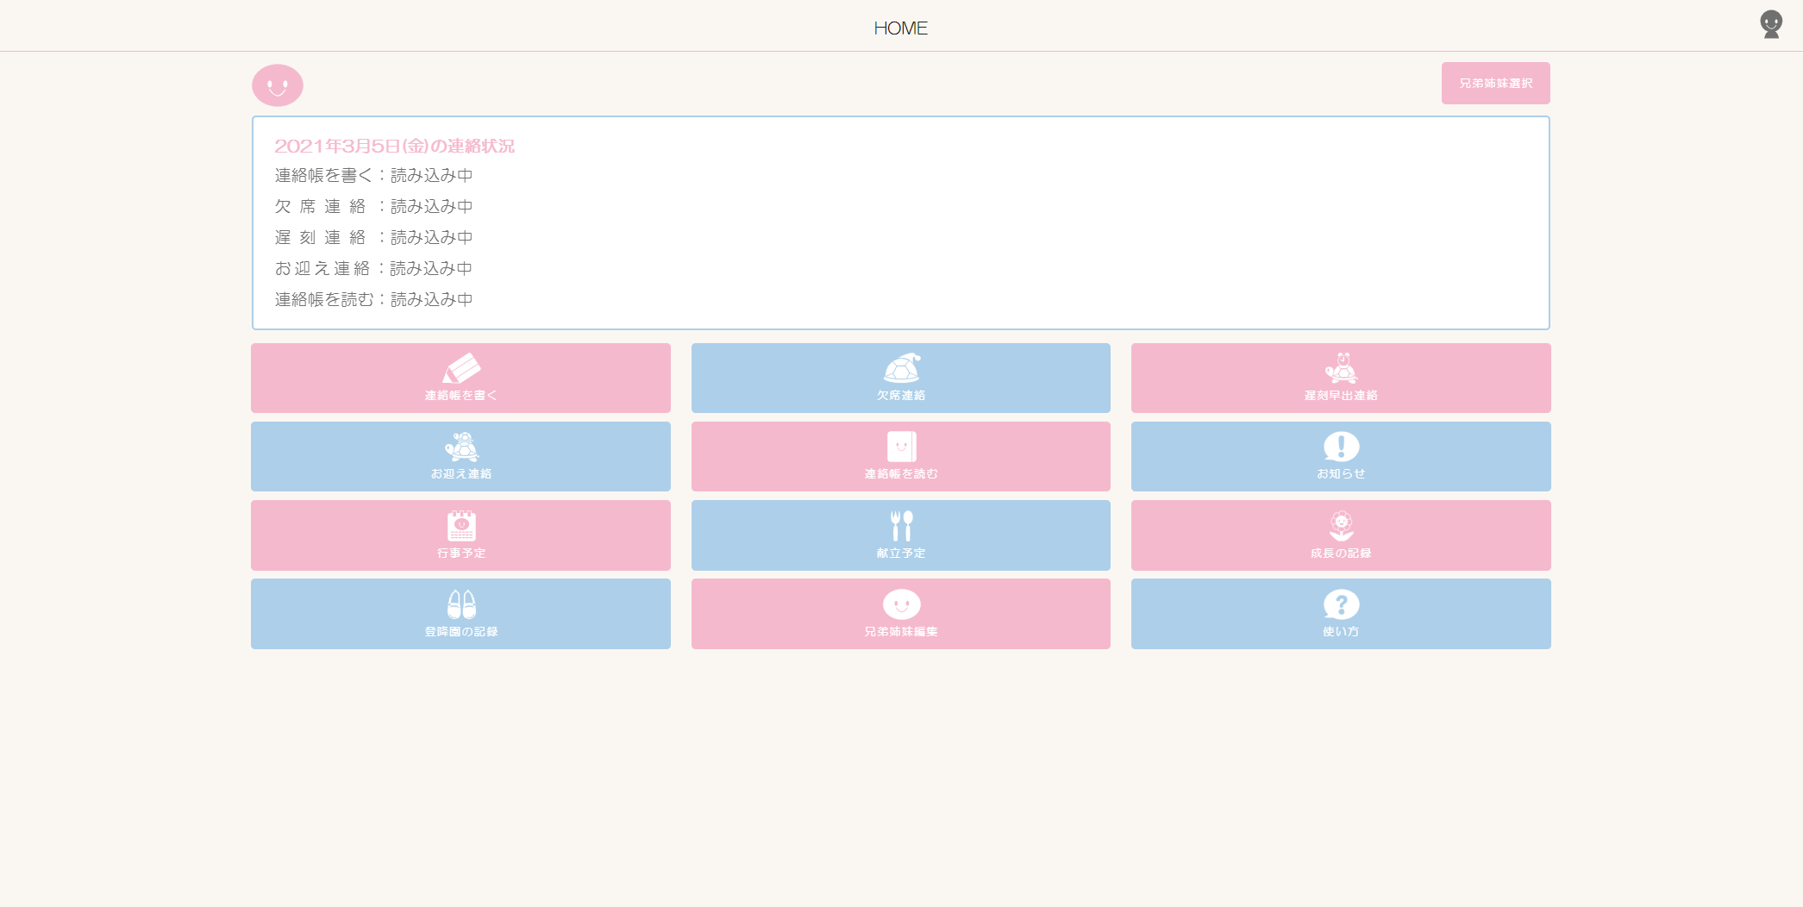
Task: Click the pencil icon for 連絡帳を書く
Action: pos(460,369)
